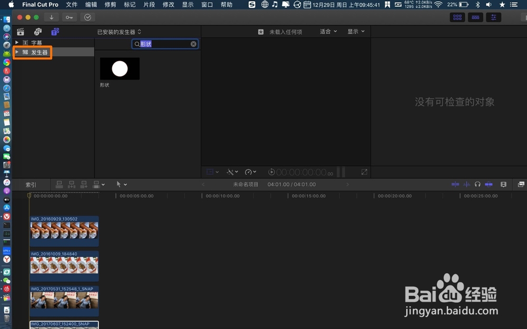Open the 显示 menu in menu bar
527x329 pixels.
click(188, 5)
